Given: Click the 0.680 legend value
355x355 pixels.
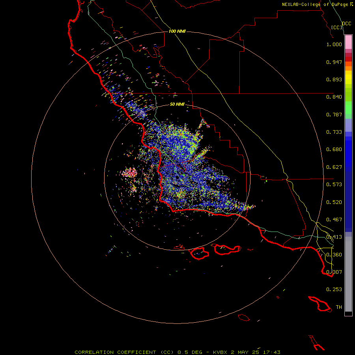Looking at the screenshot, I should pos(334,149).
